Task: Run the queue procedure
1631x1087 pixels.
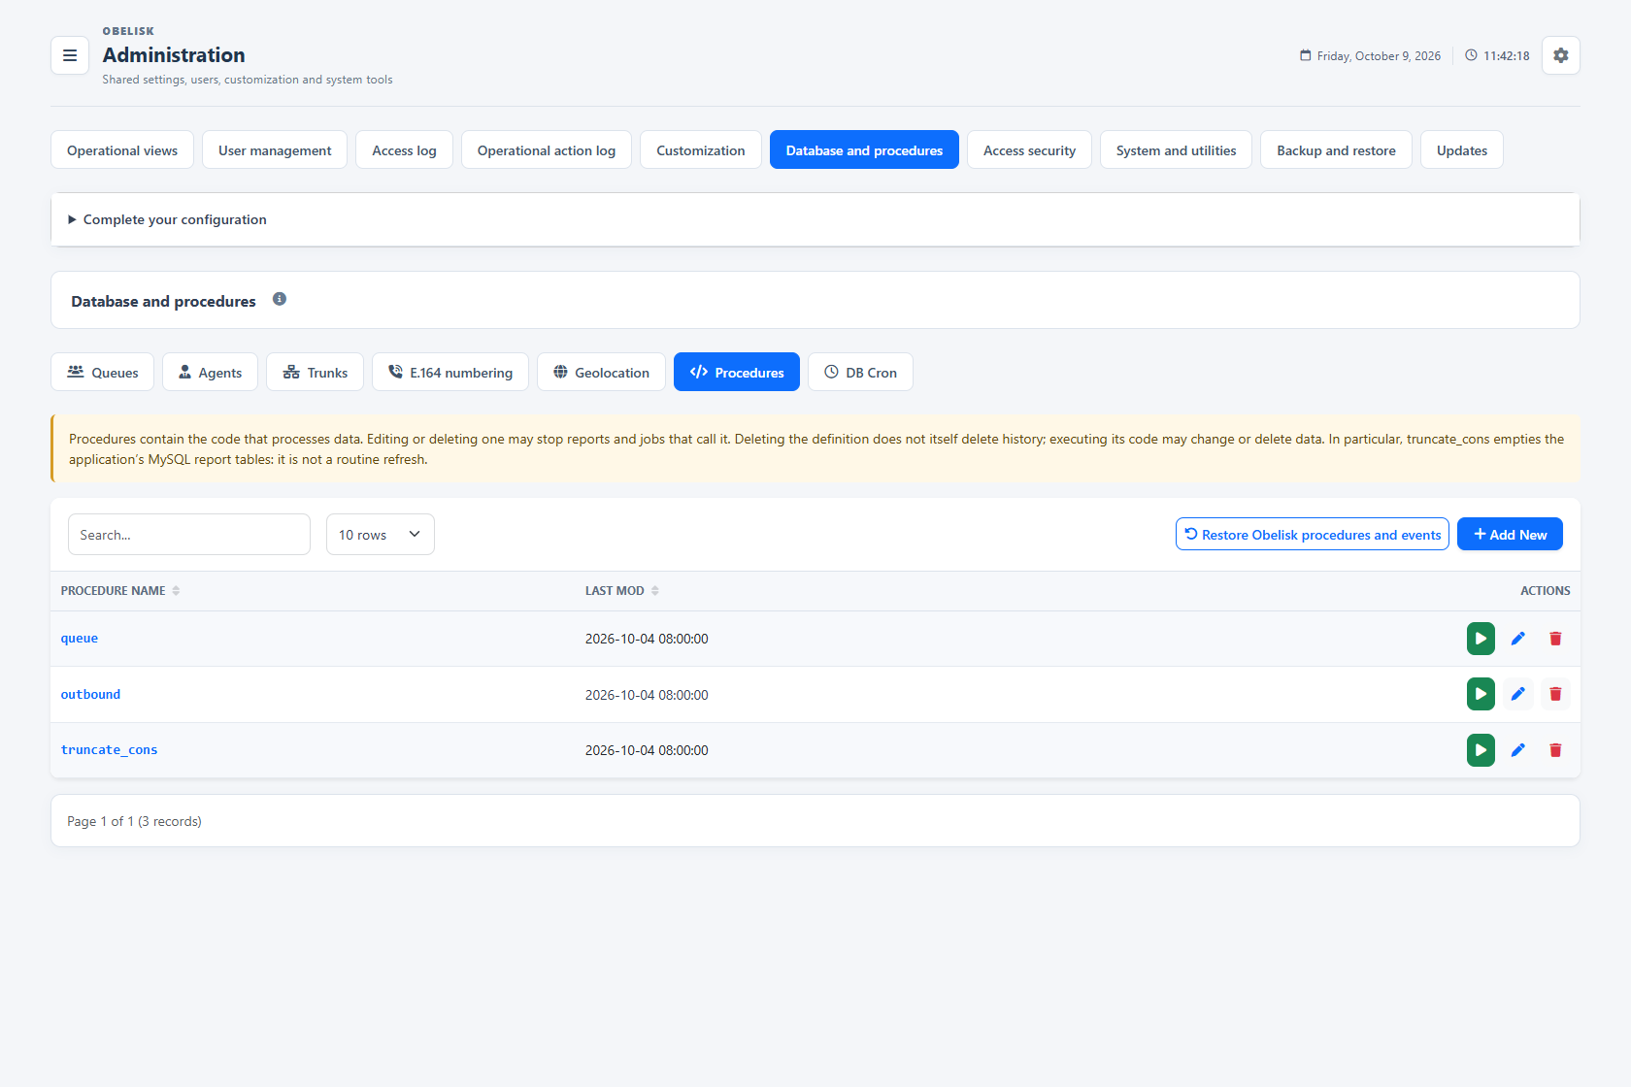Action: [x=1481, y=639]
